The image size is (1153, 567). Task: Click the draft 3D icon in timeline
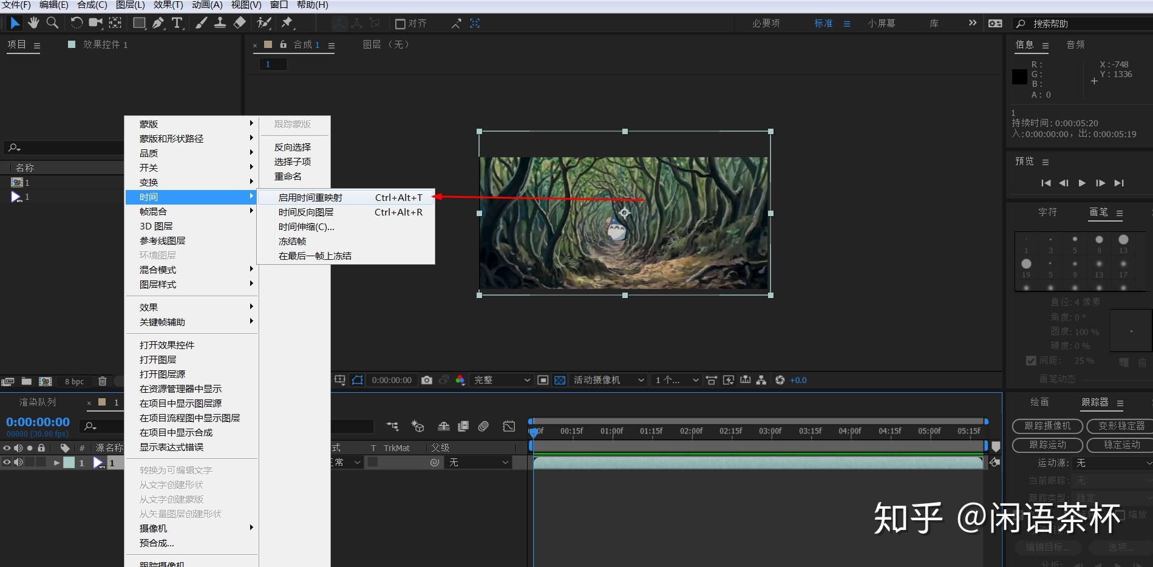418,426
